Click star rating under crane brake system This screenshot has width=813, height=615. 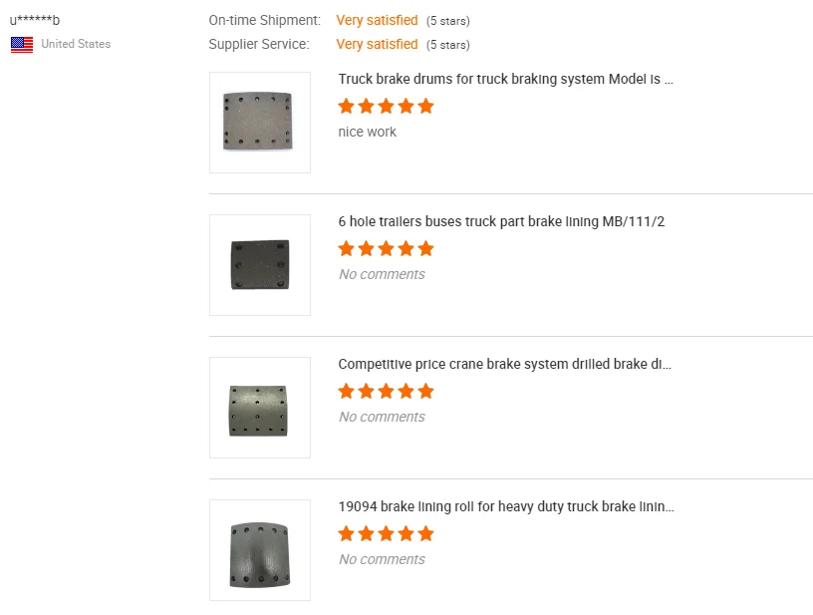click(x=386, y=391)
